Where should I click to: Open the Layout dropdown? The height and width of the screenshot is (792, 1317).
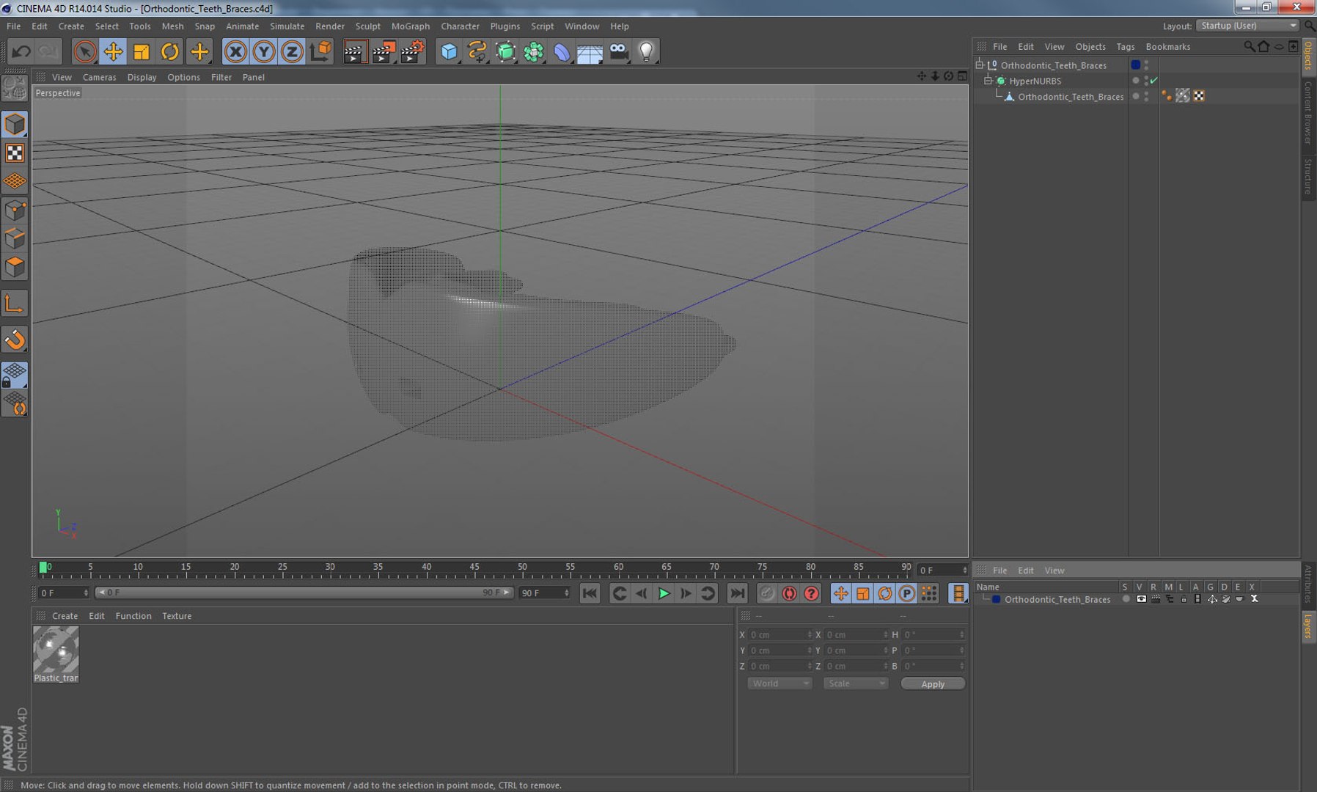[x=1248, y=26]
